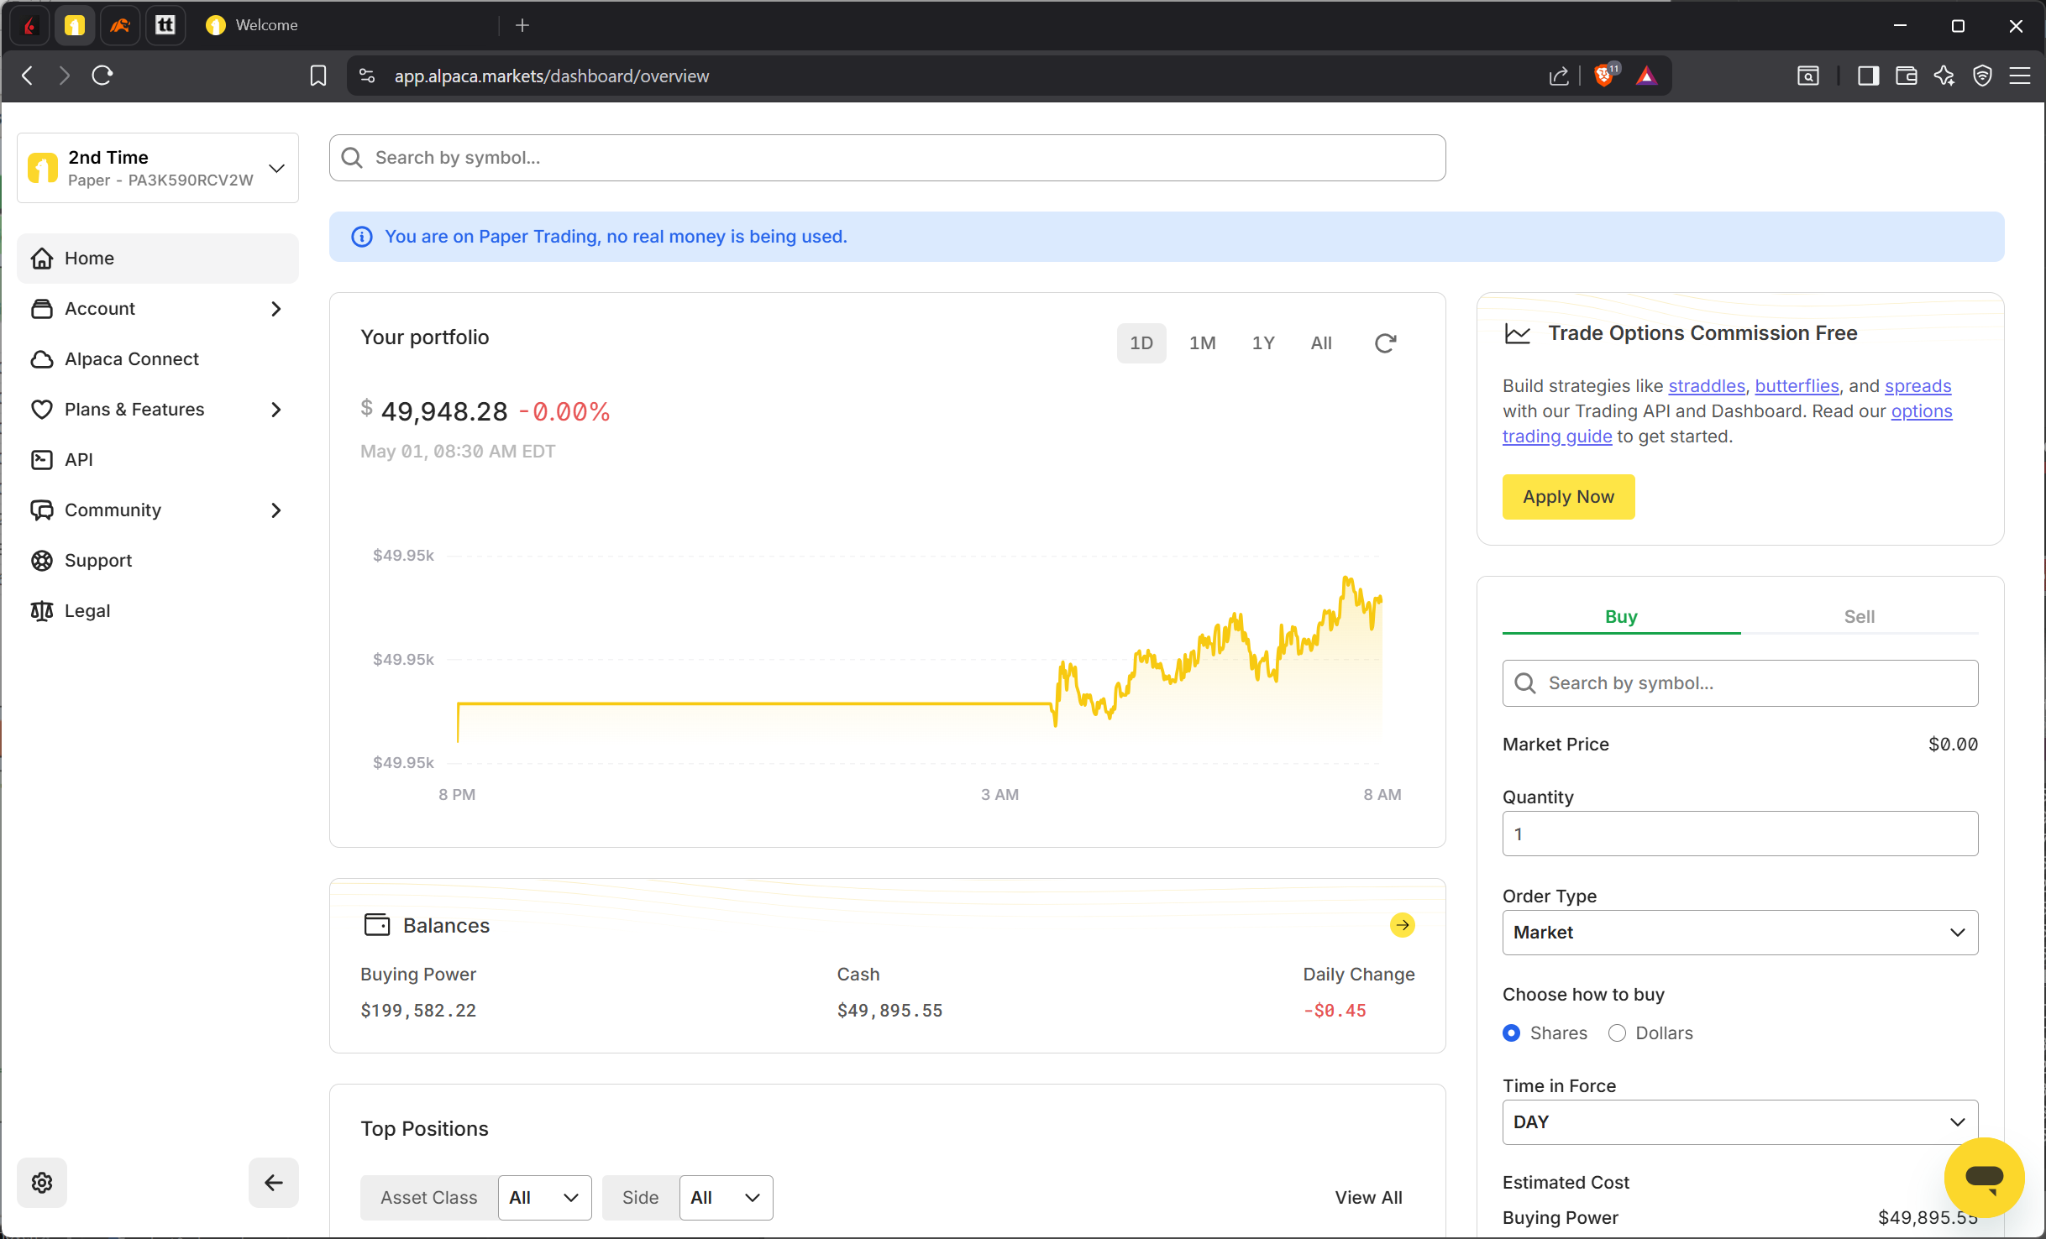Select the All chart range
The image size is (2046, 1239).
(x=1321, y=343)
